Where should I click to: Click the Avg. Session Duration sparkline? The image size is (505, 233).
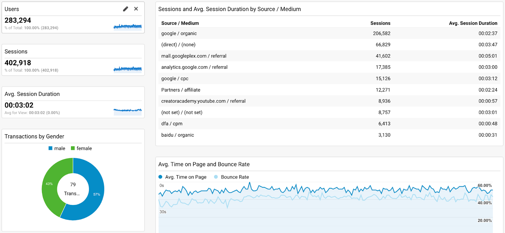[x=128, y=111]
